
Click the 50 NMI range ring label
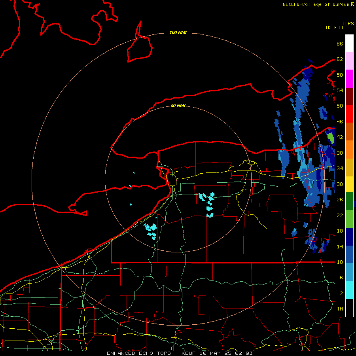tap(178, 106)
